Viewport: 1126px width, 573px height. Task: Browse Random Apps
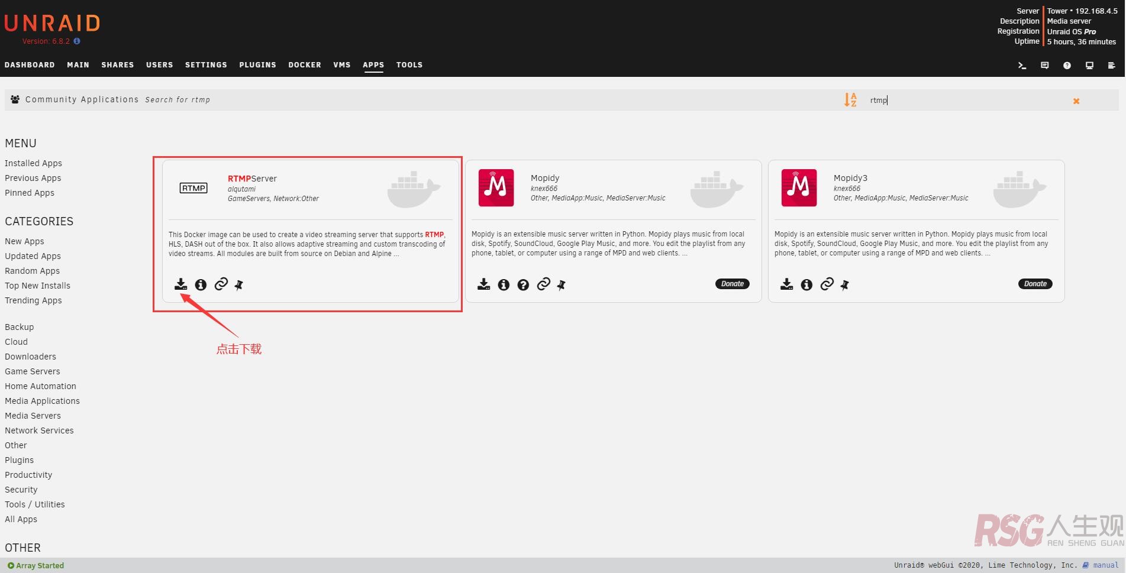tap(33, 271)
